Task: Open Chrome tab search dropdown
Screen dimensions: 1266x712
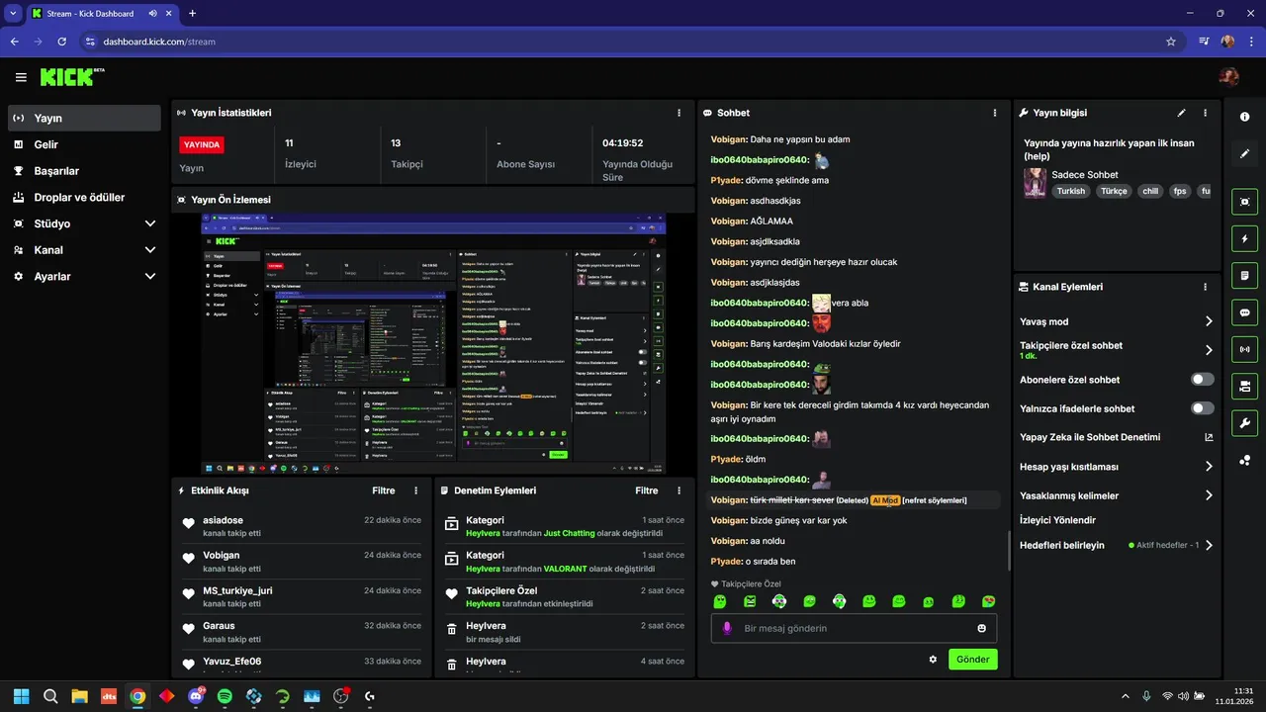Action: click(13, 13)
